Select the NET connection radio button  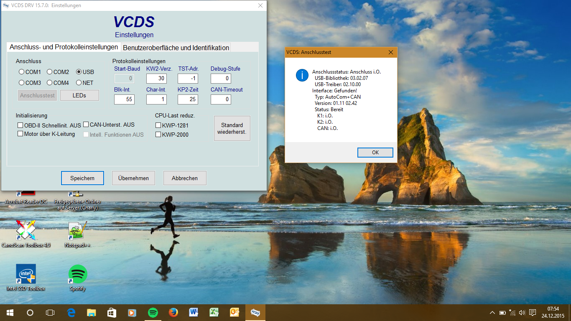[x=79, y=83]
